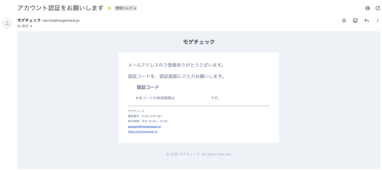Screen dimensions: 382x170
Task: Click the © 2026 モゲチェック footer text
Action: tap(199, 154)
